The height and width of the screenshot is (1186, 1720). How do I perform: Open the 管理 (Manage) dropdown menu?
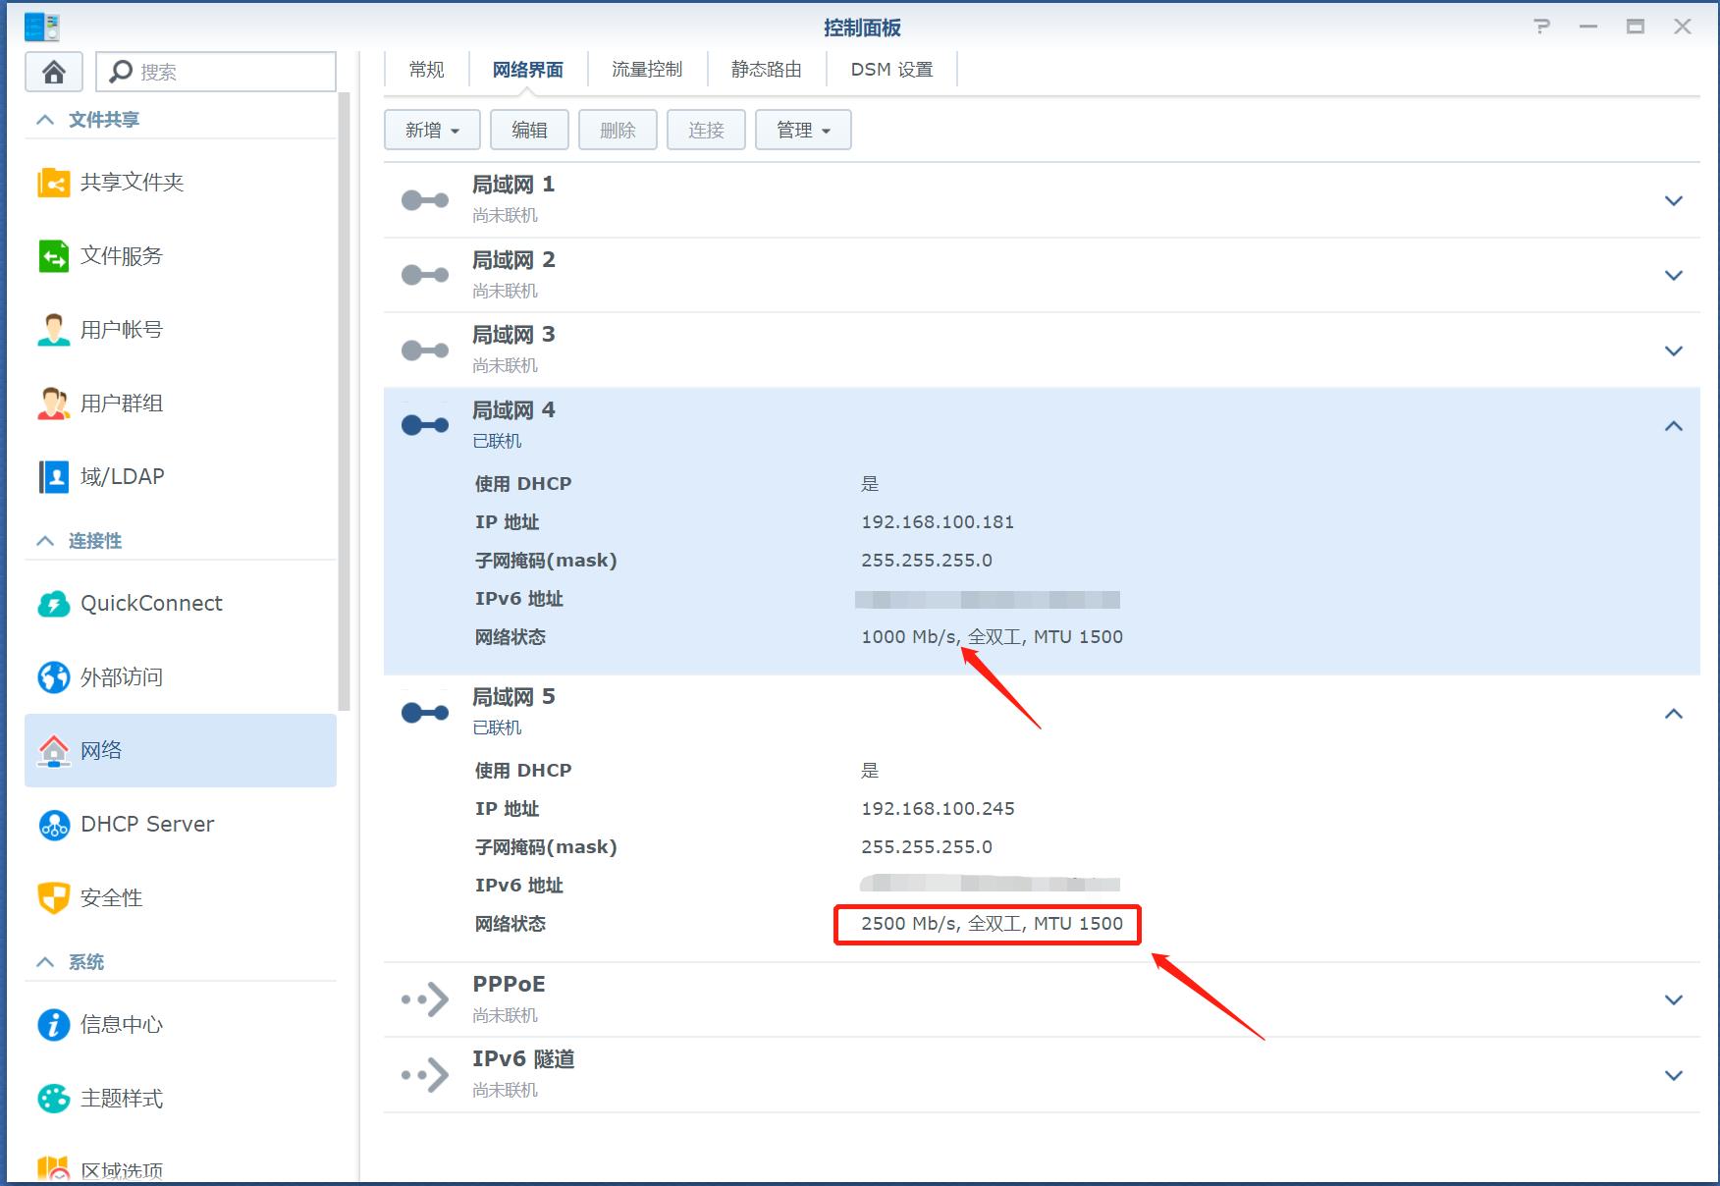(x=802, y=129)
